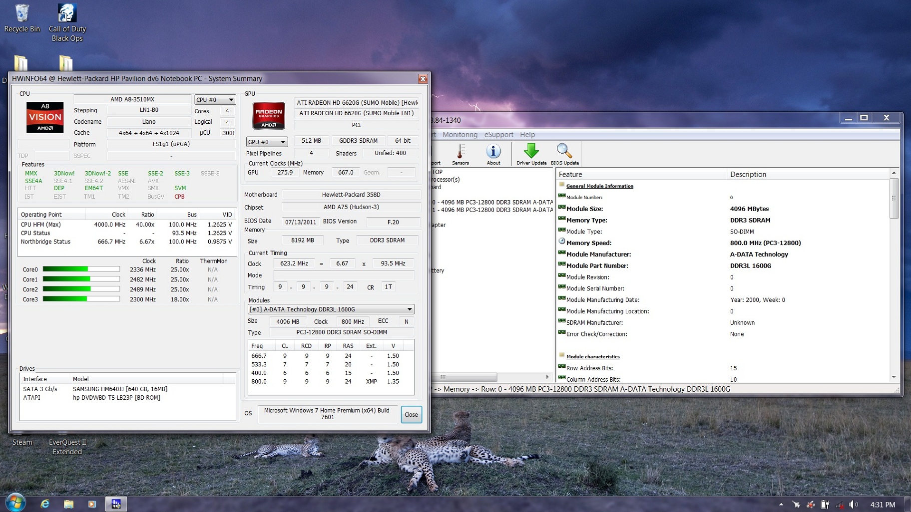Select General Module Information heading
This screenshot has height=512, width=911.
click(599, 186)
